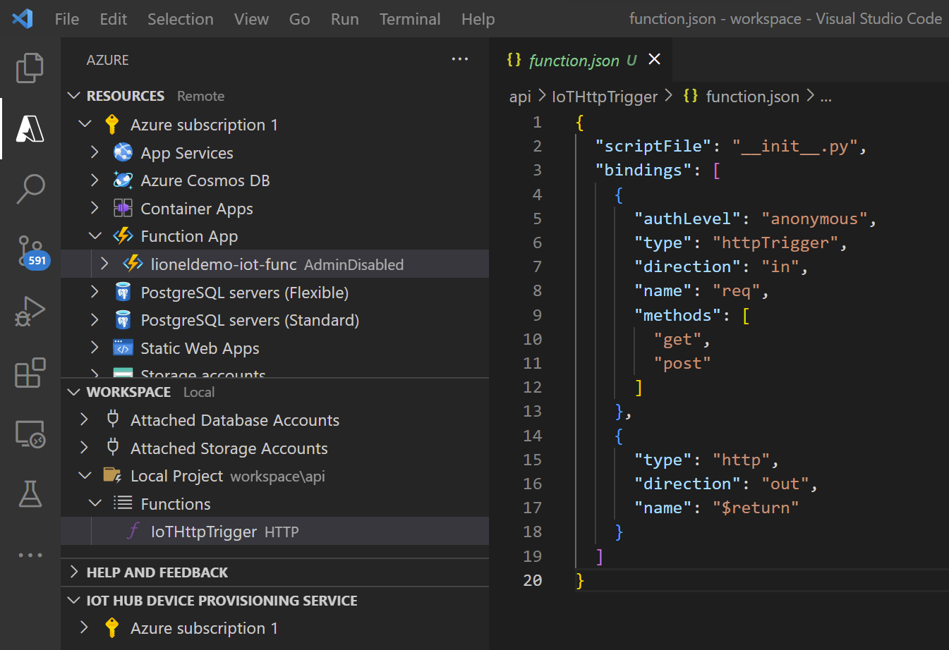Click the VS Code logo icon
The width and height of the screenshot is (949, 650).
pos(23,18)
